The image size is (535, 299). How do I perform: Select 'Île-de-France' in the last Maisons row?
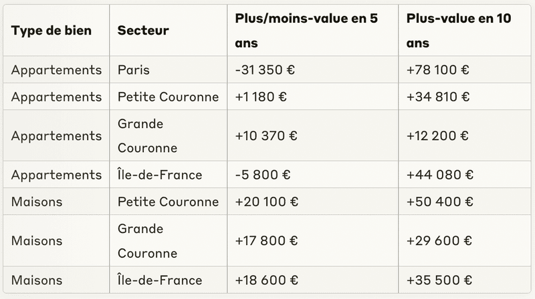point(160,280)
